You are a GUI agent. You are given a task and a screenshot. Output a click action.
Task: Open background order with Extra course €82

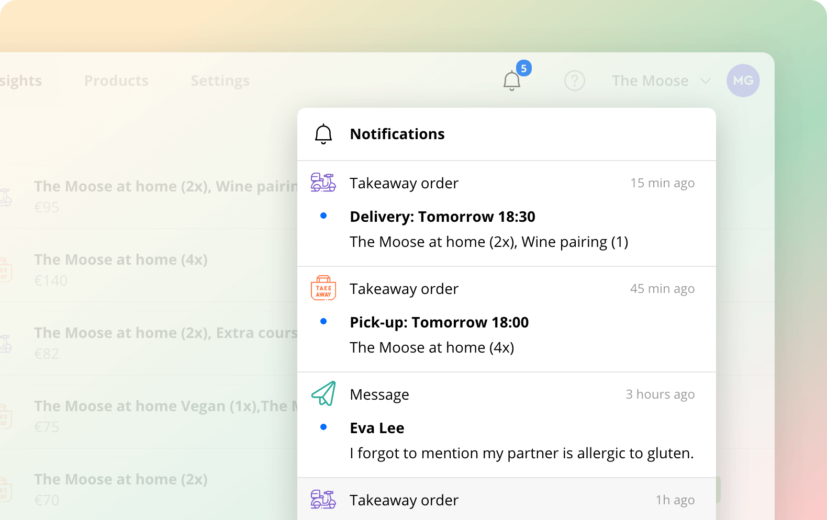[x=149, y=339]
